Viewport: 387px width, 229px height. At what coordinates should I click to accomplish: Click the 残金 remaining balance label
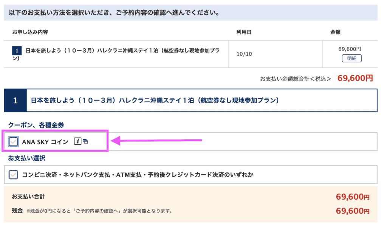coord(17,210)
